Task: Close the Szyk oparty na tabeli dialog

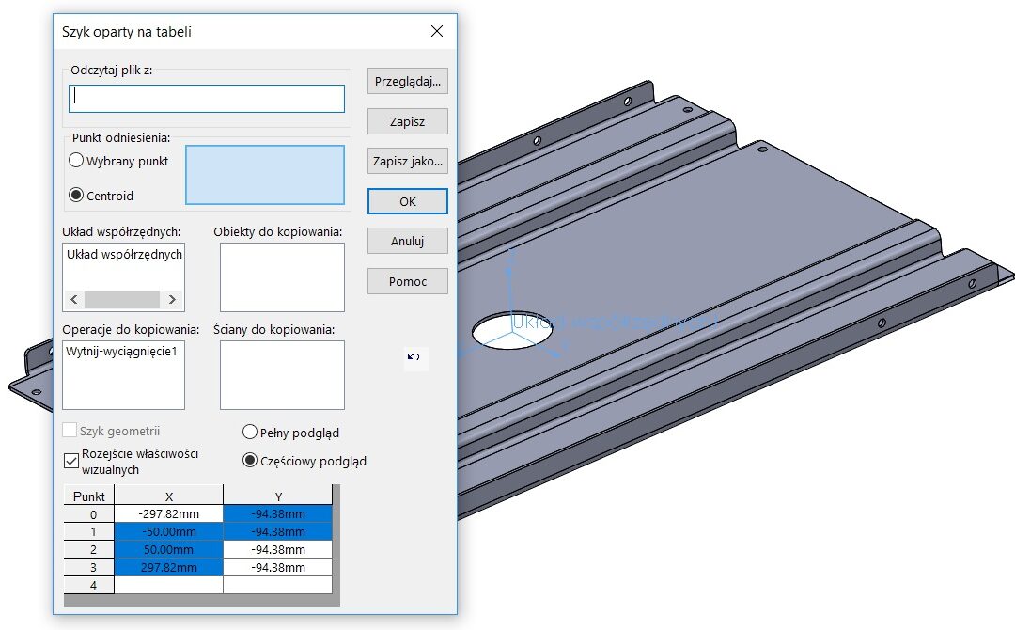Action: click(436, 31)
